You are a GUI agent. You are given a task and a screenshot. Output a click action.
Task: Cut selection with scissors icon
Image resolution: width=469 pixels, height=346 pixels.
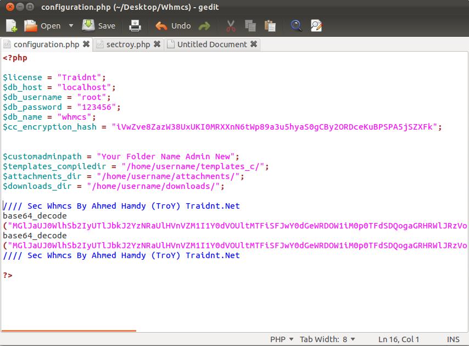click(x=231, y=26)
